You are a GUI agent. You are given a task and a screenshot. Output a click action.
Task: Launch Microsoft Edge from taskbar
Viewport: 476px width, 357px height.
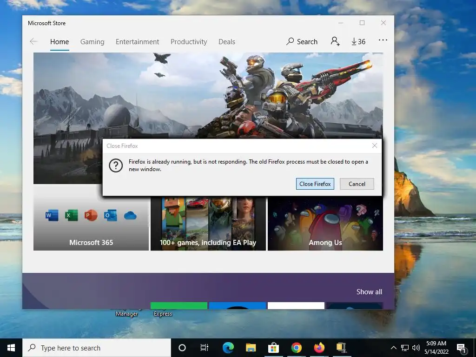click(x=228, y=348)
